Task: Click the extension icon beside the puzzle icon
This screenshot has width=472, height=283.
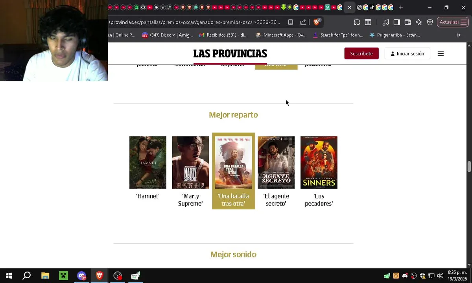Action: [x=368, y=22]
